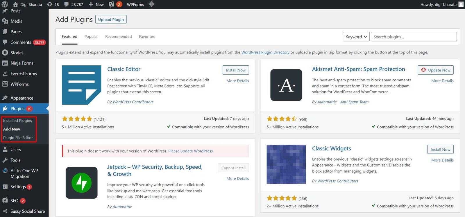Click the Cannot Install button for Jetpack

tap(233, 168)
